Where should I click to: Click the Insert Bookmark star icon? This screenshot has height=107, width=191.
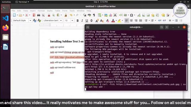(x=153, y=15)
